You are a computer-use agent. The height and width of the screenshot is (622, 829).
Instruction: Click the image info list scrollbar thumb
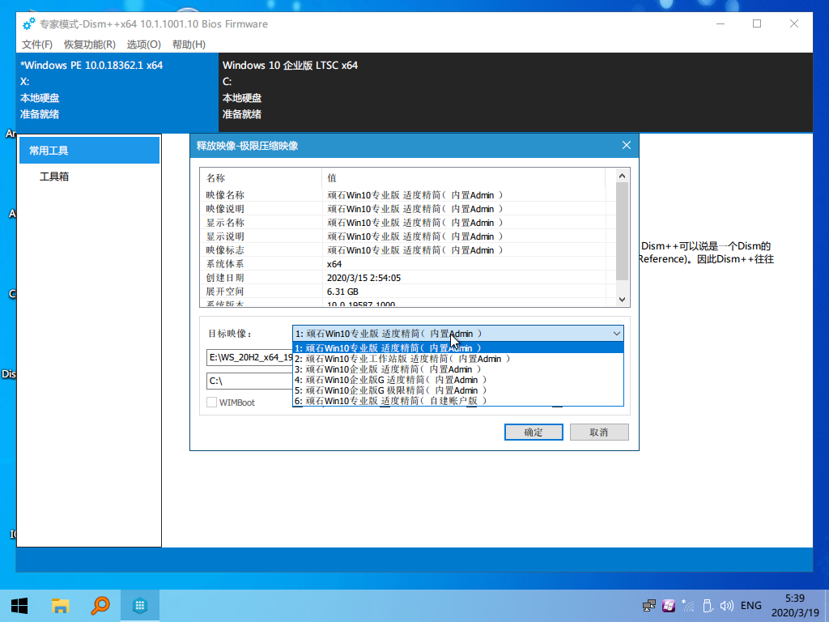click(623, 231)
